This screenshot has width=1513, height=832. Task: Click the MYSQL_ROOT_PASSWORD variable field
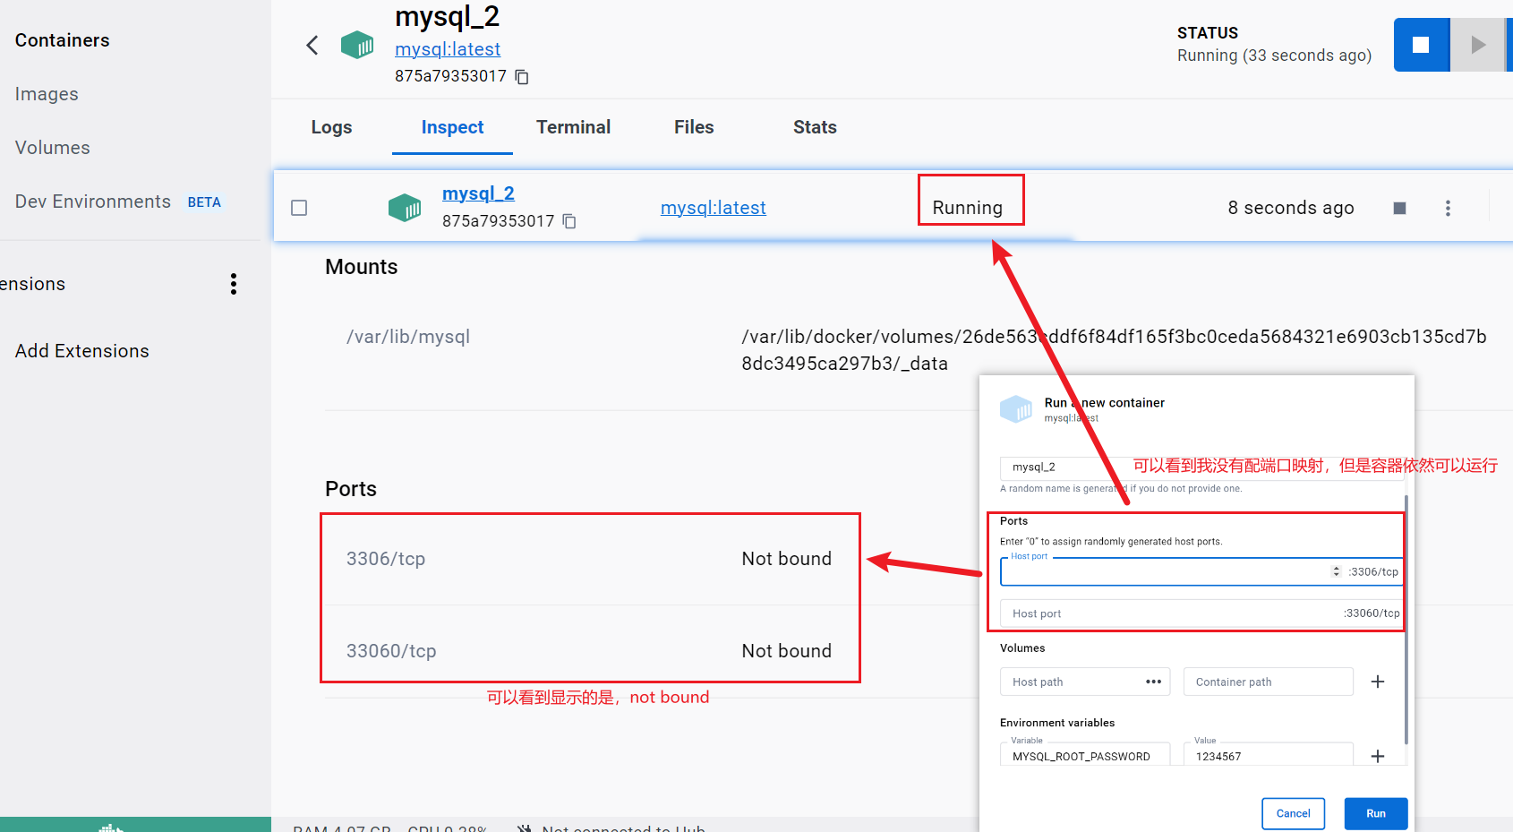click(x=1084, y=755)
